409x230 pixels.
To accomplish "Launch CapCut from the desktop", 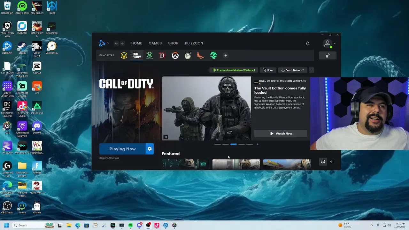I will coord(37,68).
